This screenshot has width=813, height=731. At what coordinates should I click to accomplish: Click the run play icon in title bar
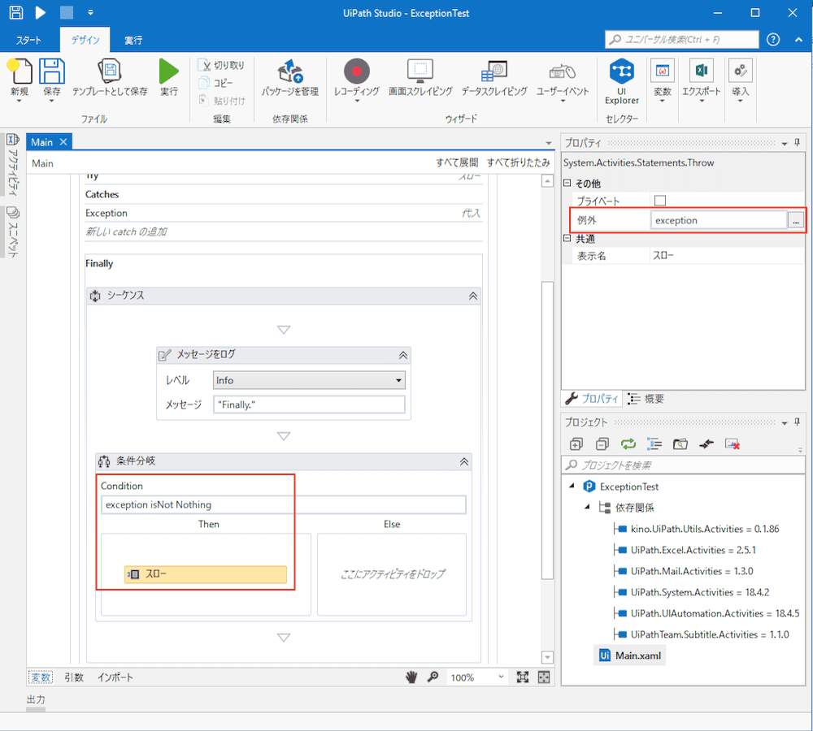coord(40,12)
